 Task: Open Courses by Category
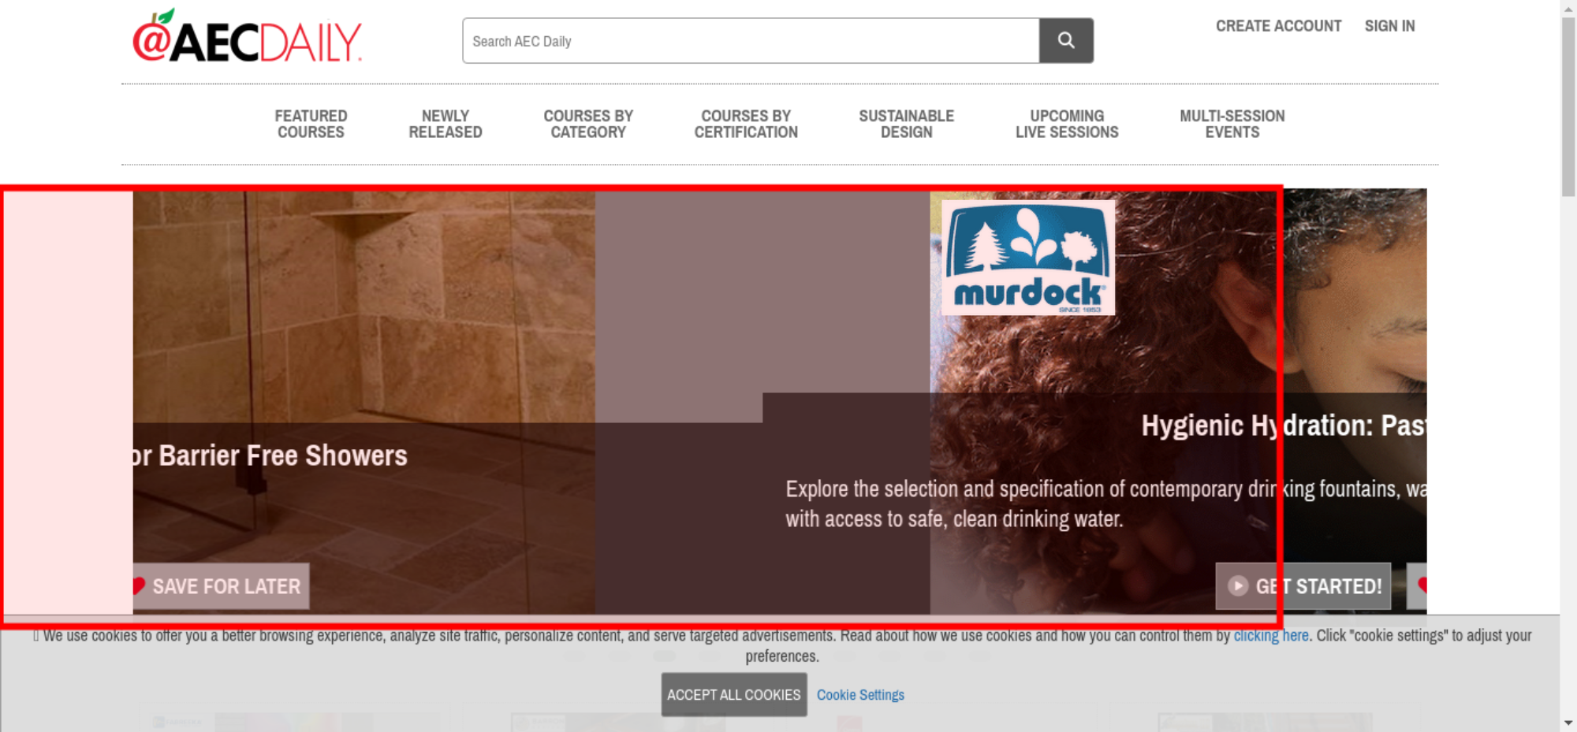[588, 124]
